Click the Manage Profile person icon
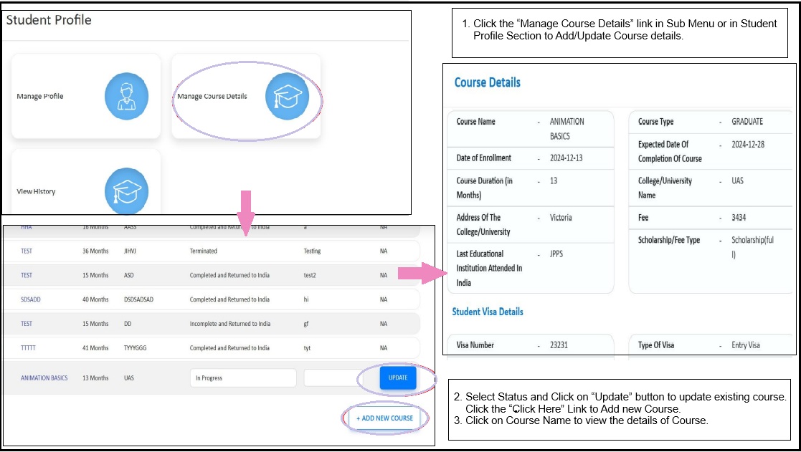This screenshot has height=452, width=801. click(126, 96)
